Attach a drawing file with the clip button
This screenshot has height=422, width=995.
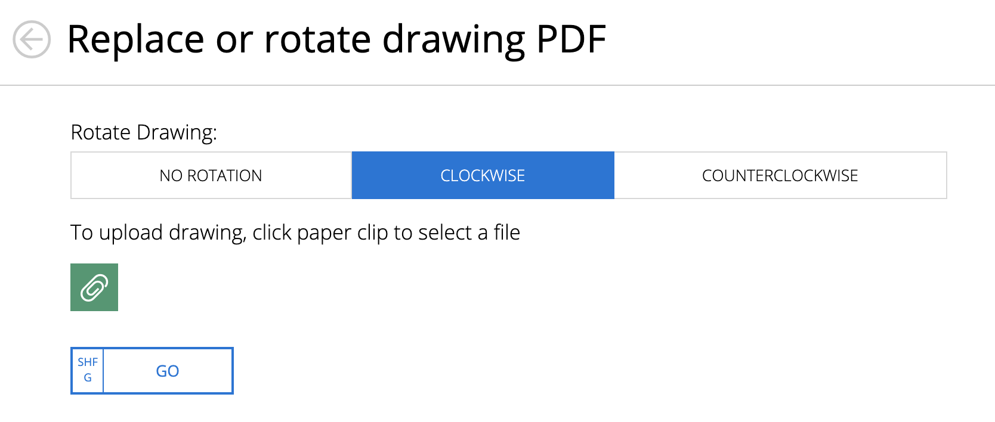(94, 287)
